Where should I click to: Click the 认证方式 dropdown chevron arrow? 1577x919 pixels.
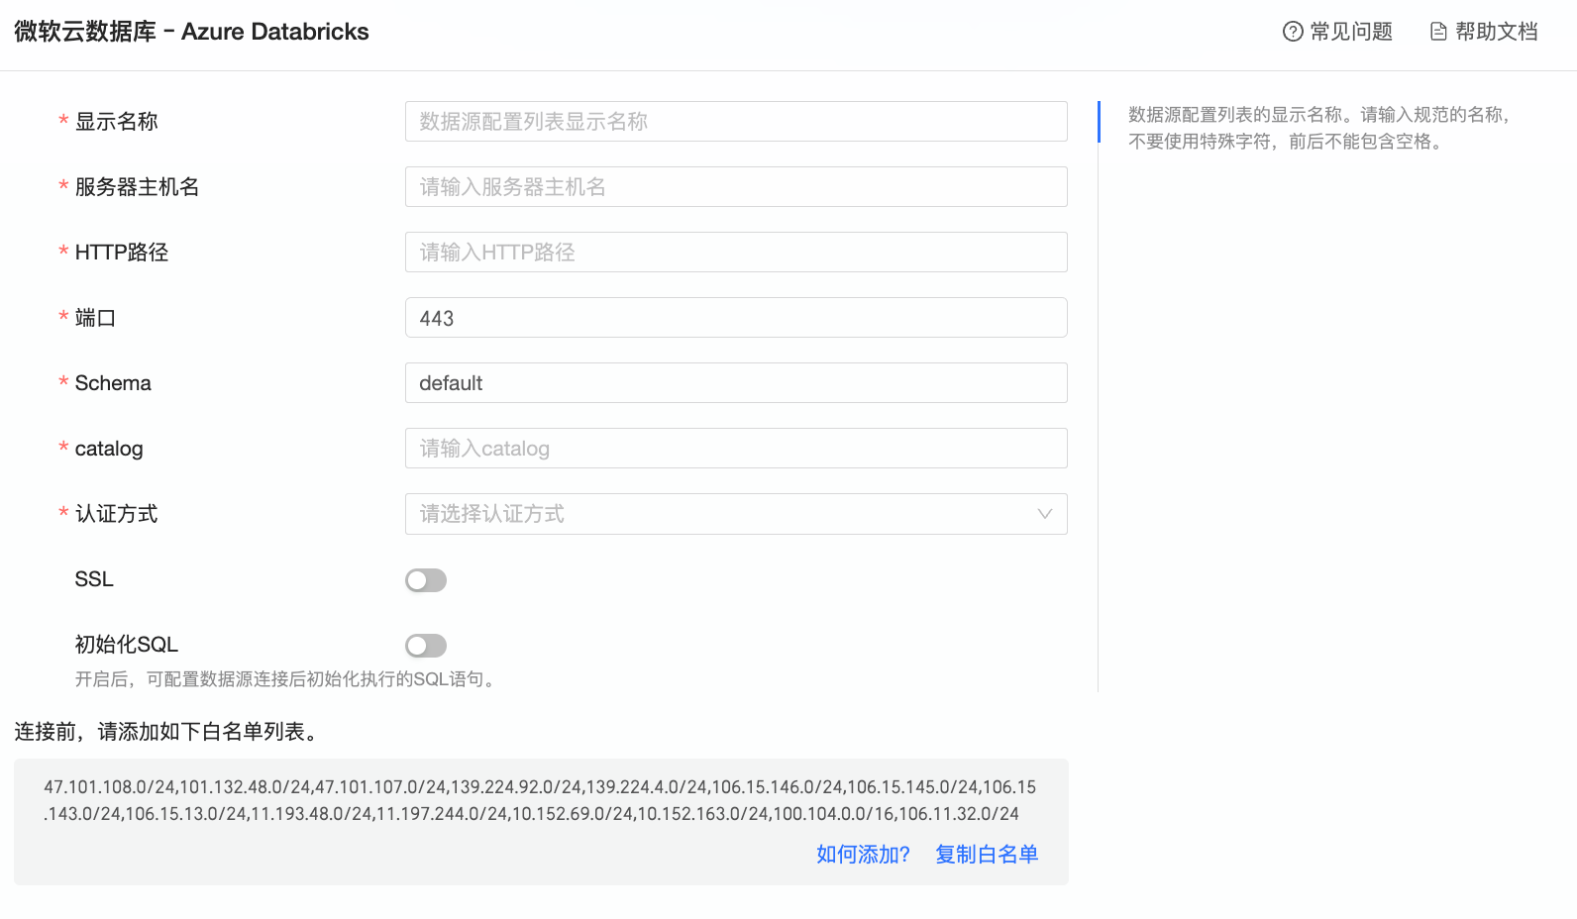[x=1044, y=514]
